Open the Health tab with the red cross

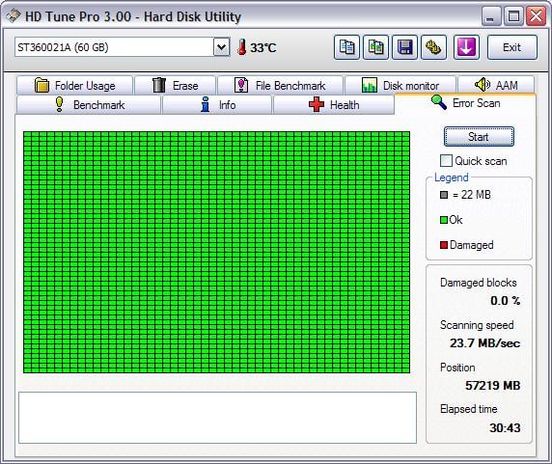click(334, 105)
